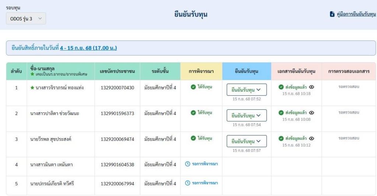Expand ยืนยันรับทุน dropdown for นางสาวปาลิดา

coord(246,116)
